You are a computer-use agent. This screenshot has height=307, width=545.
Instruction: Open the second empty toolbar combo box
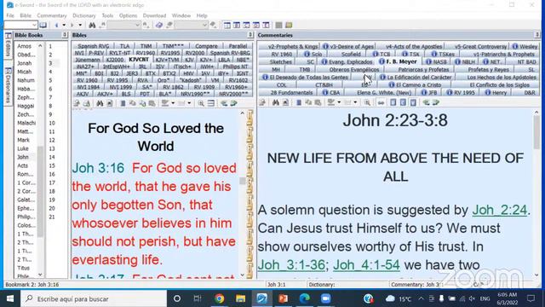pos(191,25)
